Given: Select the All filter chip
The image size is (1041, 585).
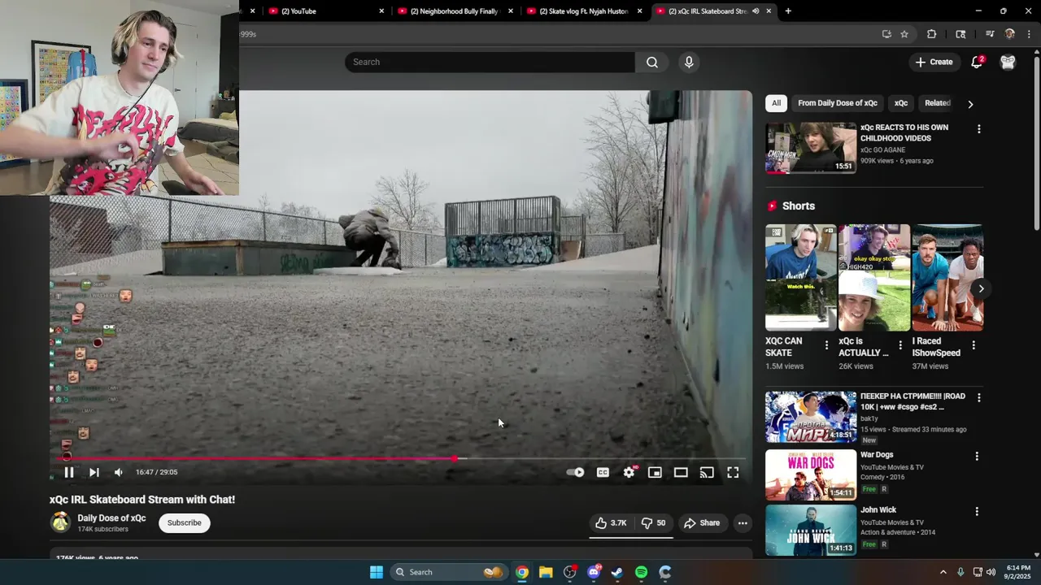Looking at the screenshot, I should point(776,103).
